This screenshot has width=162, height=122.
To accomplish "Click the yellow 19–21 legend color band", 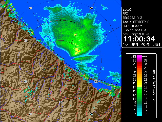I will [x=139, y=83].
